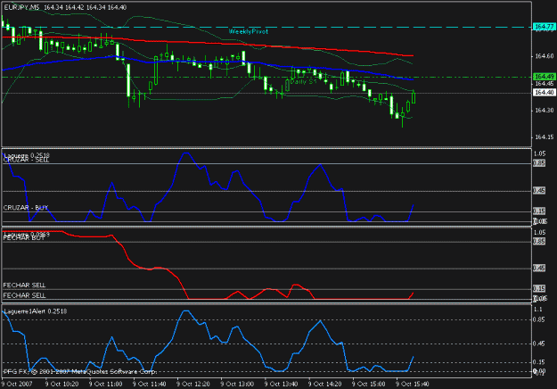Image resolution: width=557 pixels, height=389 pixels.
Task: Click the 164.60 price axis value
Action: [x=545, y=56]
